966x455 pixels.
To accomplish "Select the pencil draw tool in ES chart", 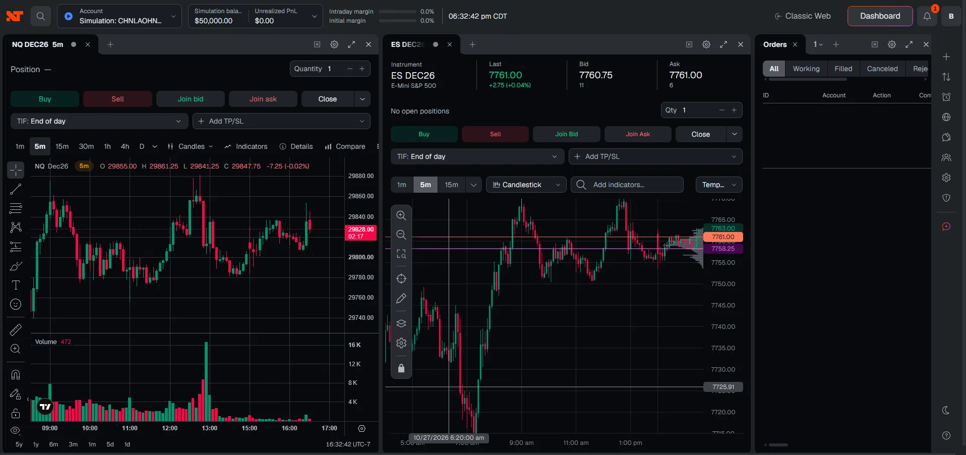I will click(401, 299).
